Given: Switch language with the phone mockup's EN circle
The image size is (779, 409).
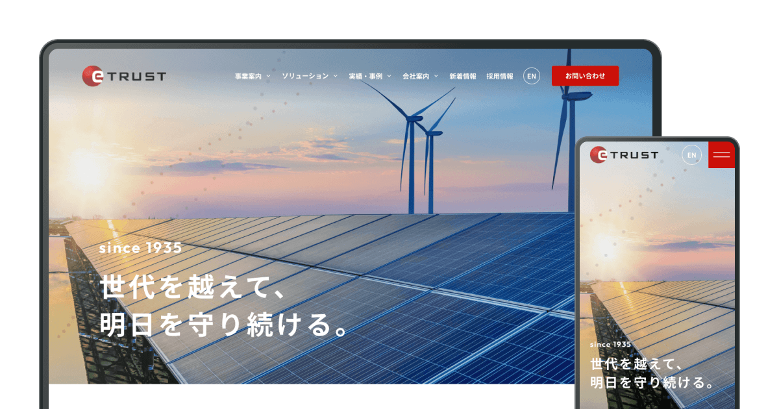Looking at the screenshot, I should [x=692, y=155].
